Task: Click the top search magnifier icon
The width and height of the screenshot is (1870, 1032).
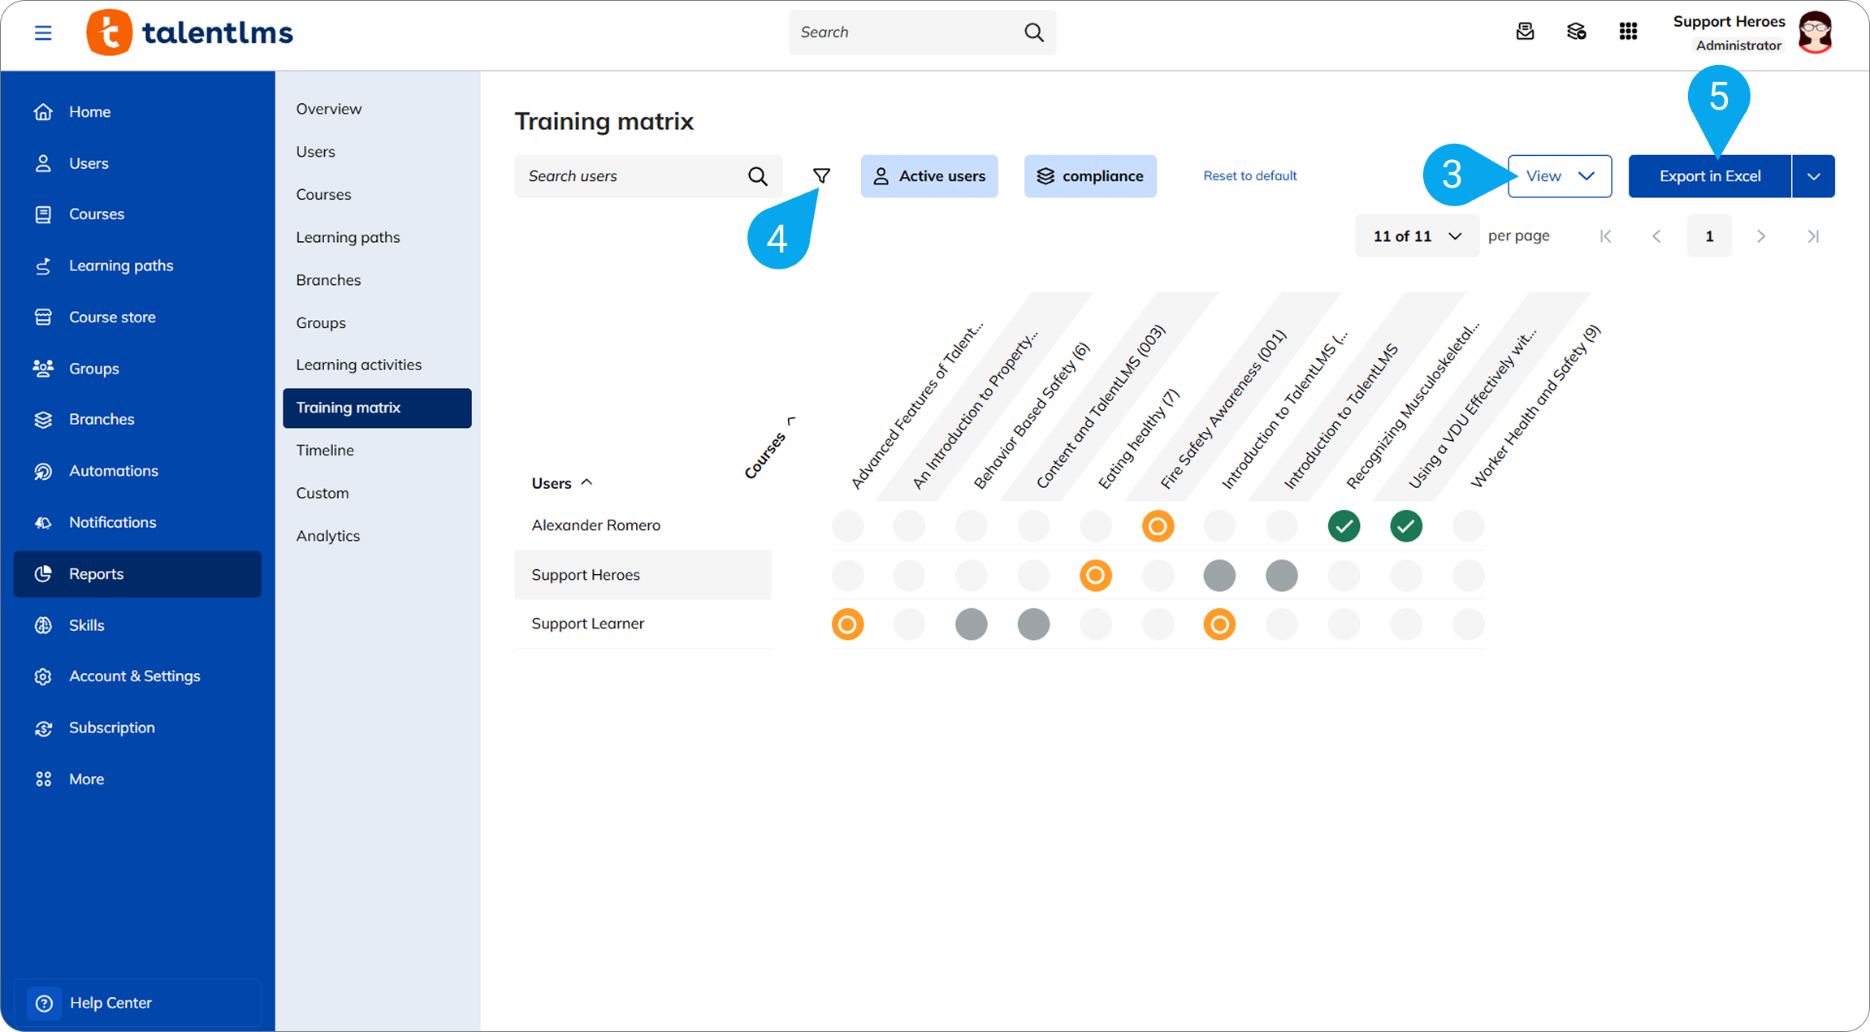Action: pyautogui.click(x=1033, y=32)
